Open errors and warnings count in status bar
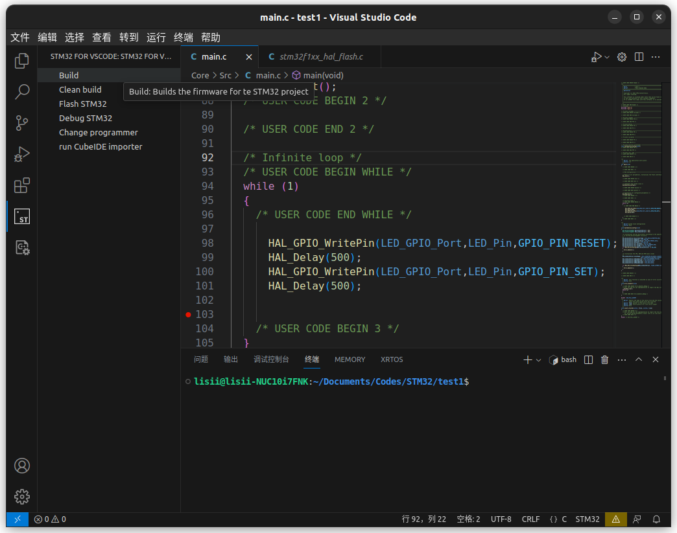The height and width of the screenshot is (533, 677). (x=50, y=519)
